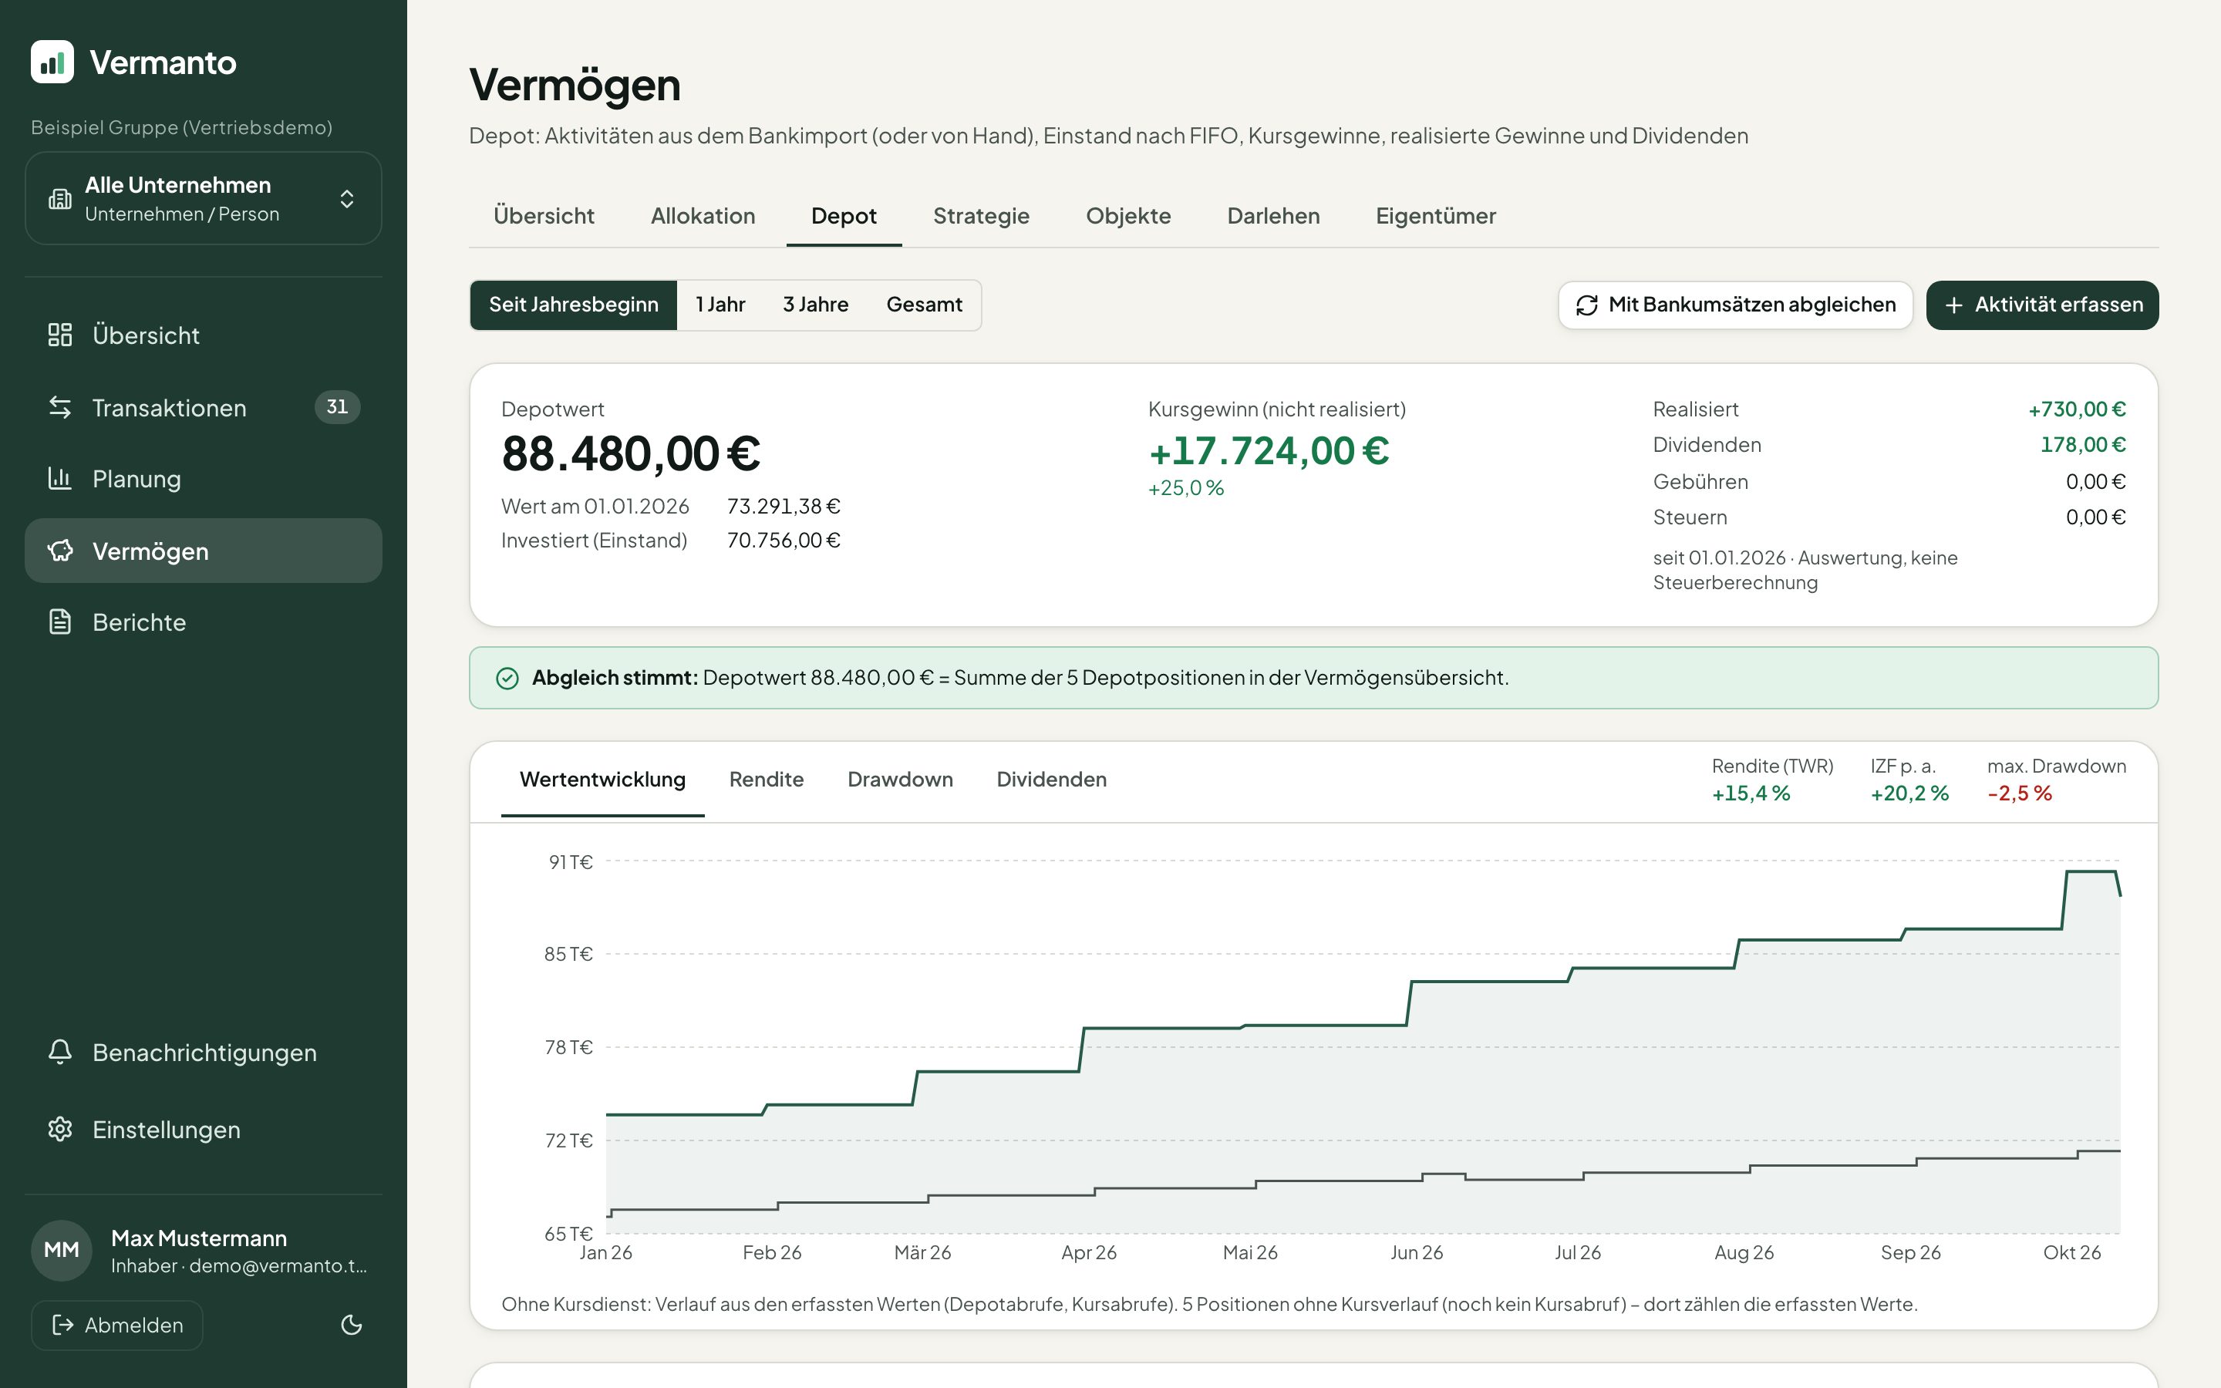Switch to the Allokation tab
Image resolution: width=2221 pixels, height=1388 pixels.
(x=703, y=216)
